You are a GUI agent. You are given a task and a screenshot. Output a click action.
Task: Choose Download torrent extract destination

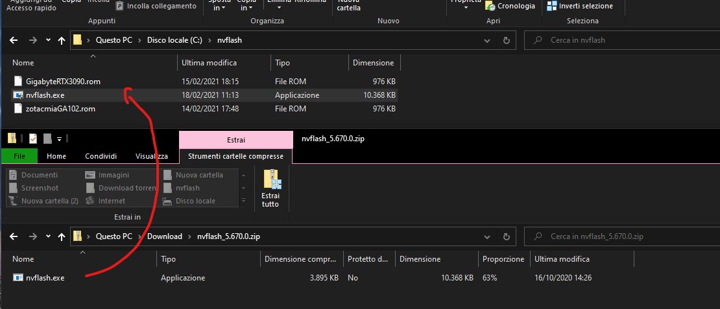click(122, 188)
